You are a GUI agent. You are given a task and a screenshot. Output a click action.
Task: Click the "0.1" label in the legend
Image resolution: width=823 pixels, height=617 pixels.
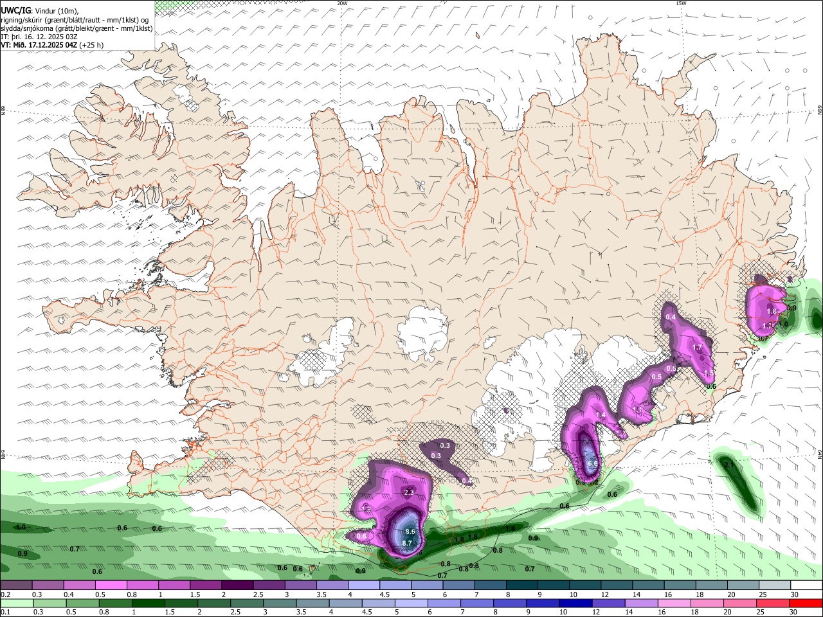pos(5,612)
